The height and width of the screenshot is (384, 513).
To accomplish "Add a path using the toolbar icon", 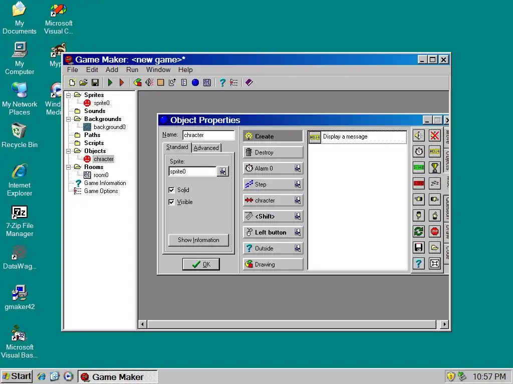I will (x=172, y=82).
